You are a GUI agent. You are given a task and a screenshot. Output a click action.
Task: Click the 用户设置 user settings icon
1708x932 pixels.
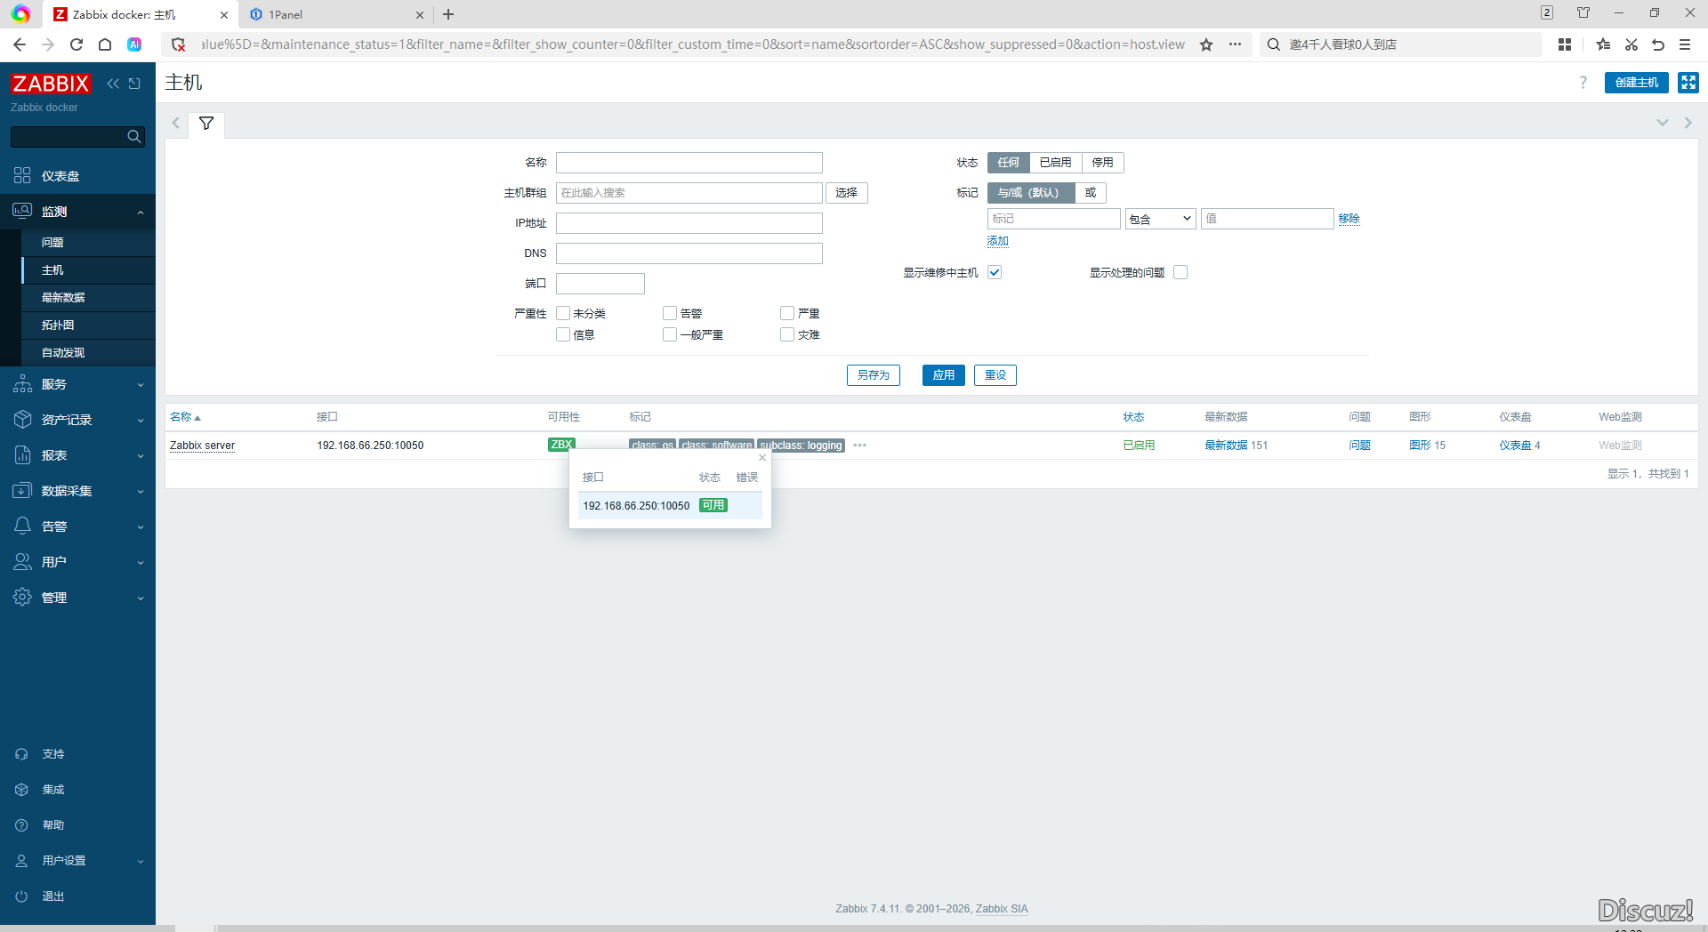(21, 861)
